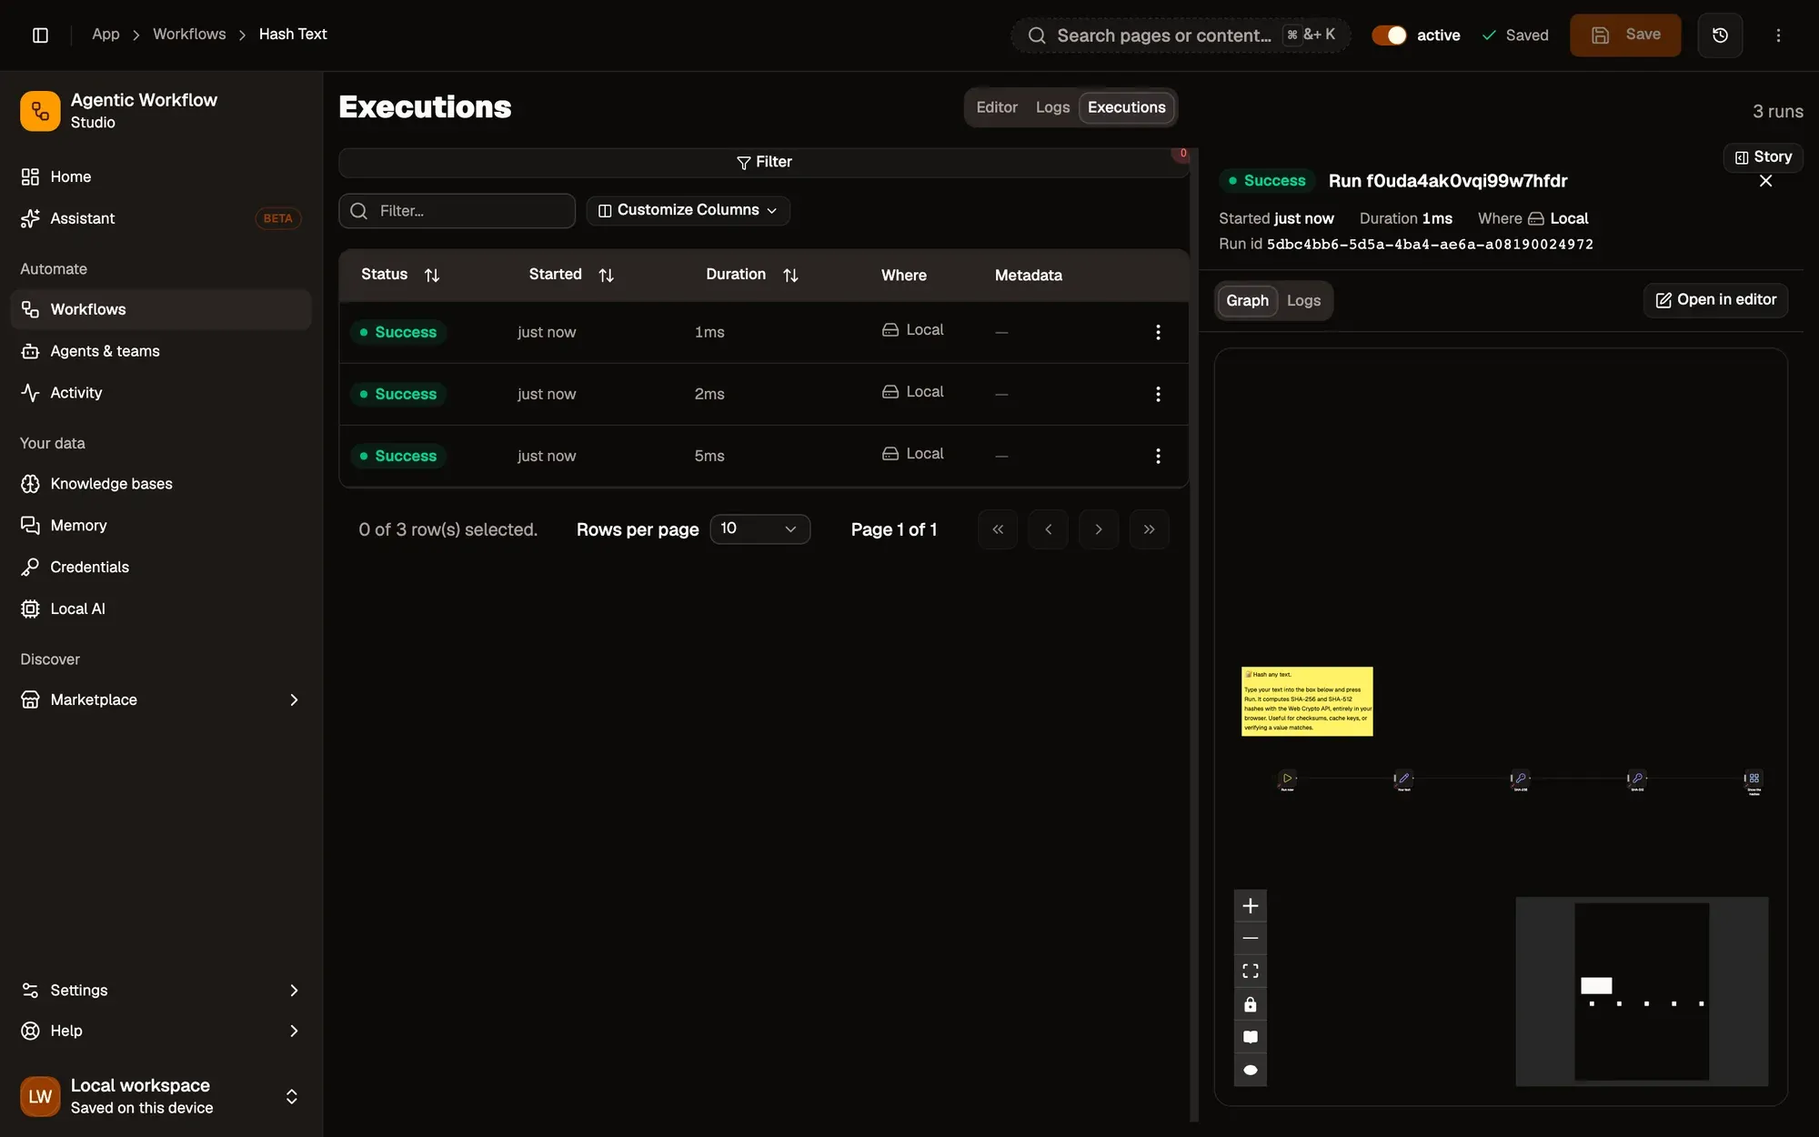Go to Home in sidebar

click(x=161, y=176)
